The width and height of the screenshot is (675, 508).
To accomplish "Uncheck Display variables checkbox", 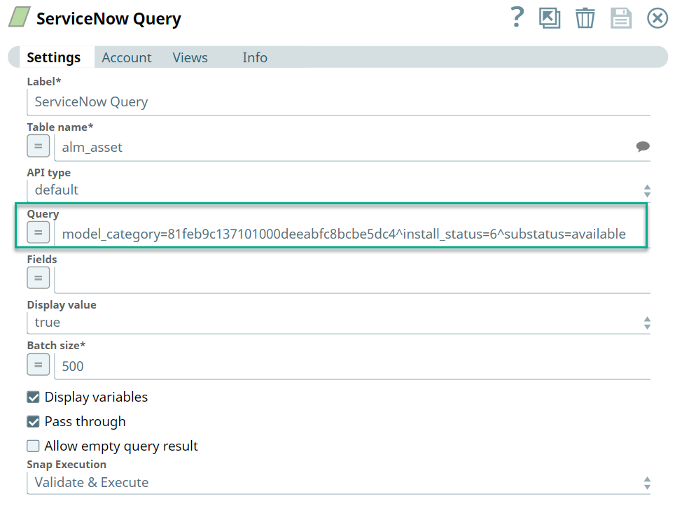I will [x=33, y=397].
